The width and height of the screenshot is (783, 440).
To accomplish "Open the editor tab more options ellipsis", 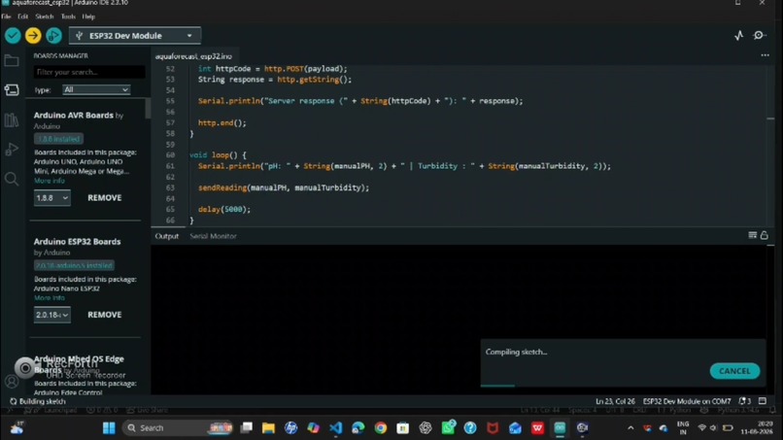I will click(765, 55).
